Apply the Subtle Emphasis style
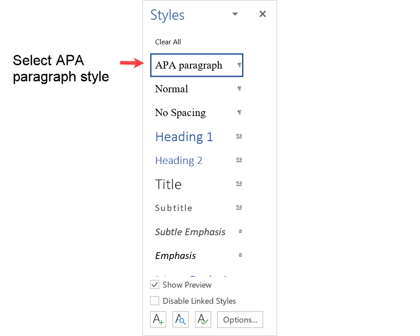 (x=197, y=232)
